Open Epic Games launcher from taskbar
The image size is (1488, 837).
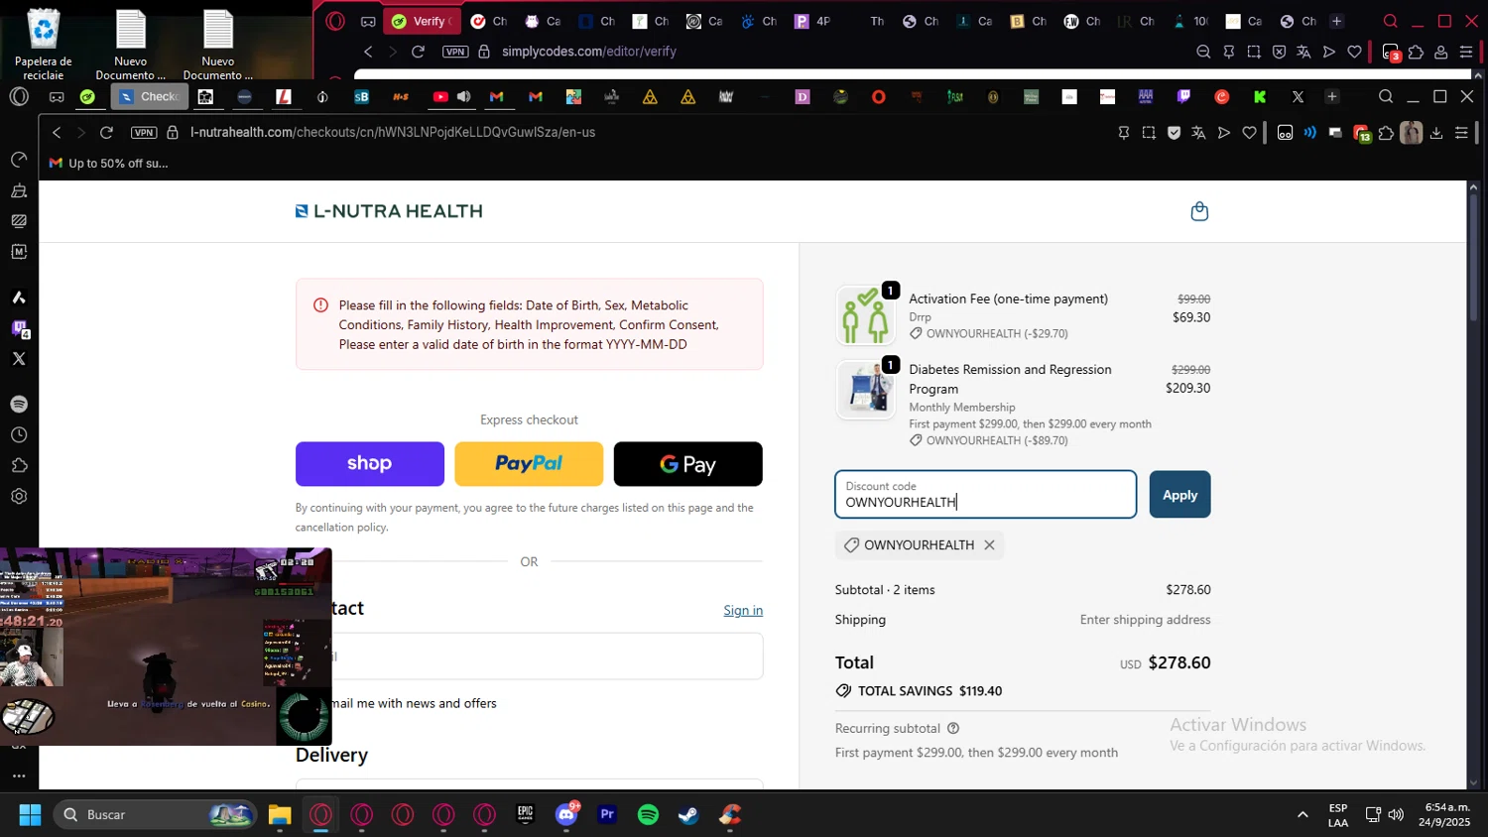[525, 815]
